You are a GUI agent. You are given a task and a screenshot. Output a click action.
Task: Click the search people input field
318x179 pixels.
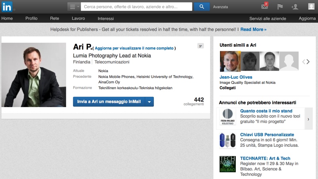click(x=136, y=7)
